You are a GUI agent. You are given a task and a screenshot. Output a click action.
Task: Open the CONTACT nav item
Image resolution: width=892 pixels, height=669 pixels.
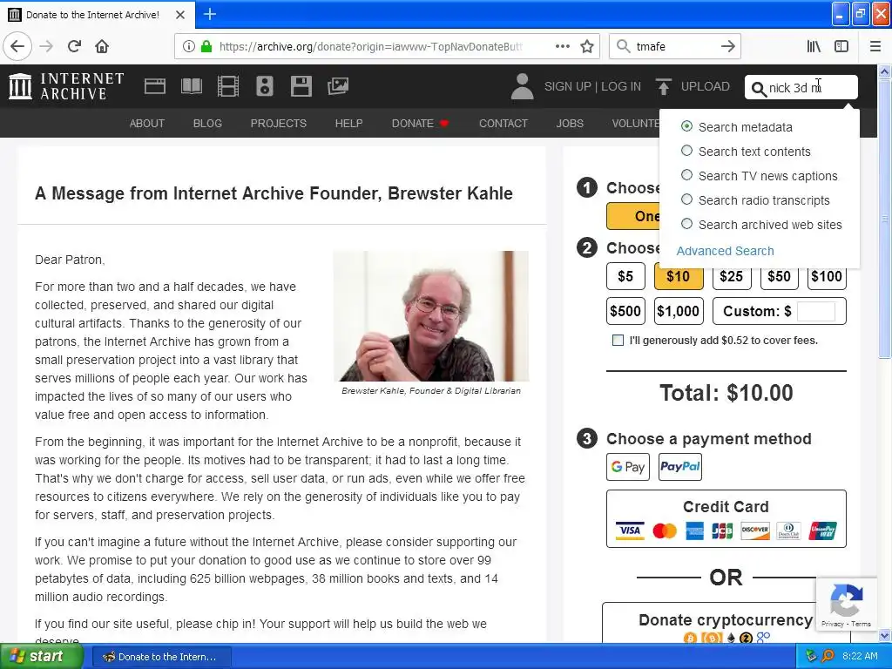click(503, 124)
